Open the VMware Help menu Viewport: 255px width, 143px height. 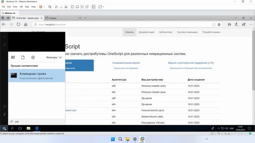tap(33, 7)
